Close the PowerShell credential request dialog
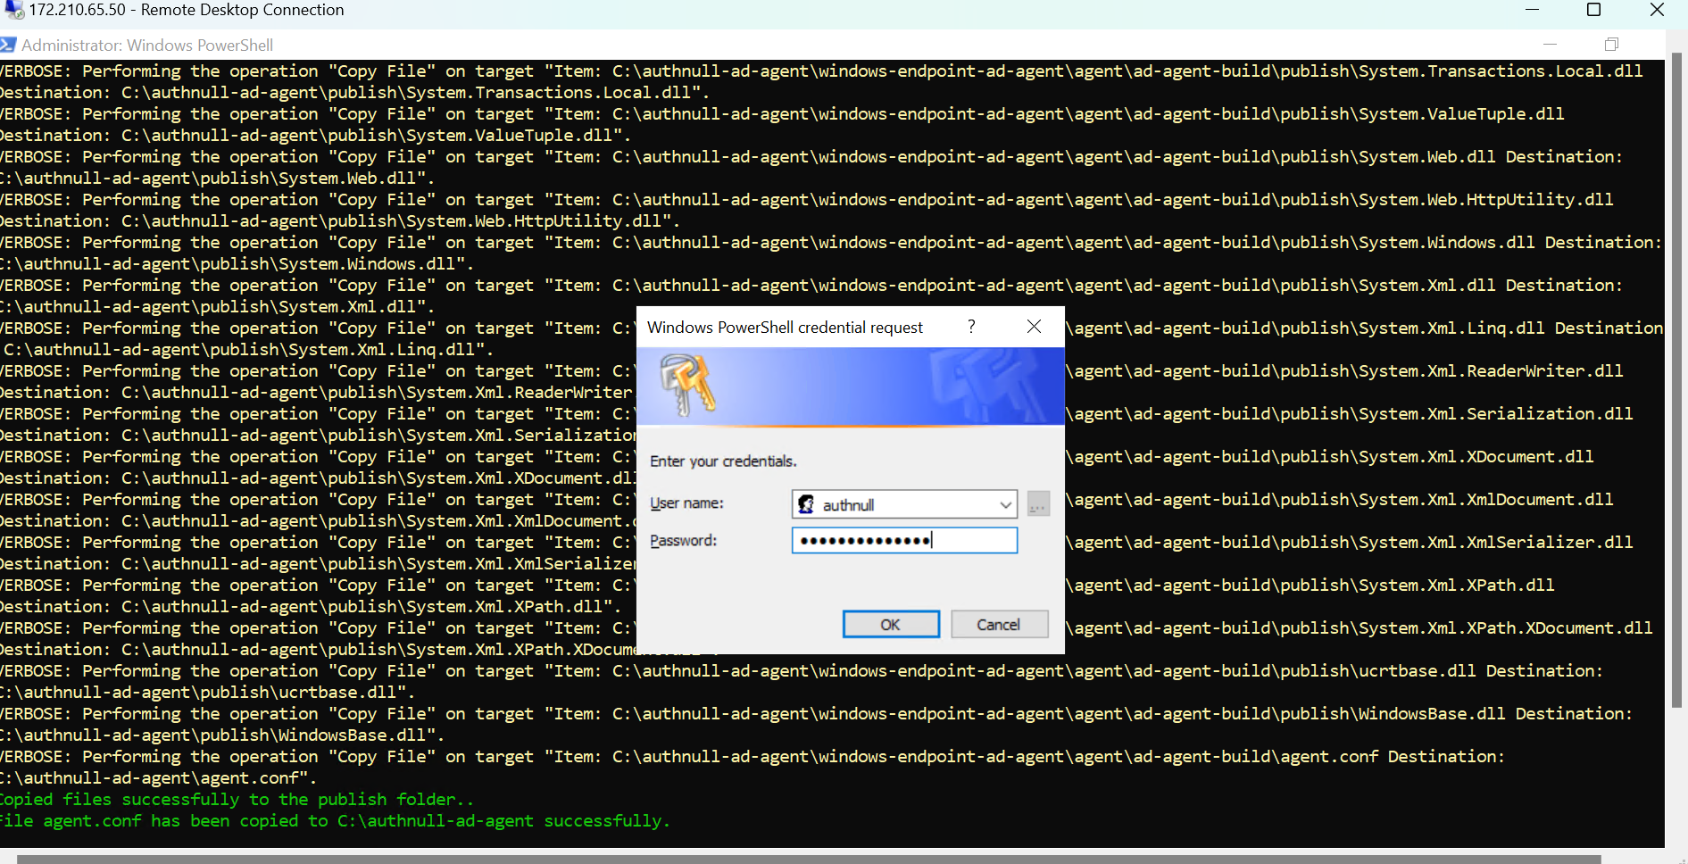Image resolution: width=1688 pixels, height=864 pixels. (1034, 327)
